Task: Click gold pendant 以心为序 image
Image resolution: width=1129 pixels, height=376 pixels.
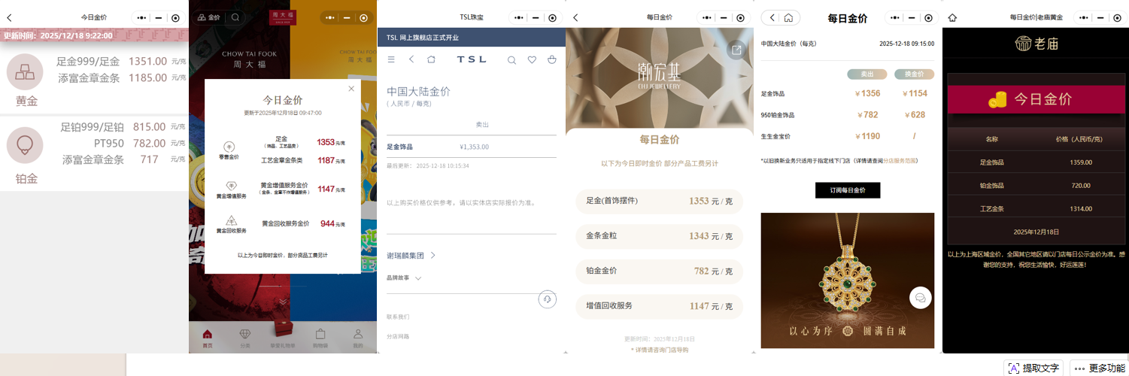Action: [848, 280]
